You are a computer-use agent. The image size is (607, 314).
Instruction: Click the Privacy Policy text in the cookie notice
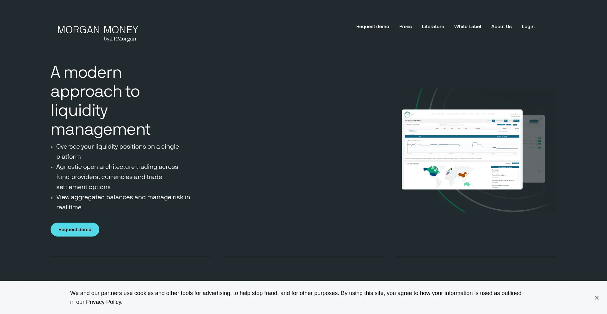104,302
